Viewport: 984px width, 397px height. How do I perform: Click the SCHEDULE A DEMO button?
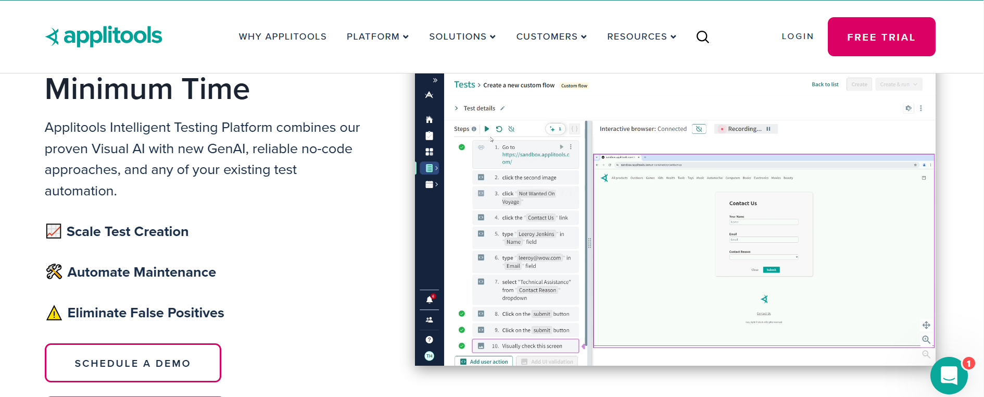coord(133,363)
